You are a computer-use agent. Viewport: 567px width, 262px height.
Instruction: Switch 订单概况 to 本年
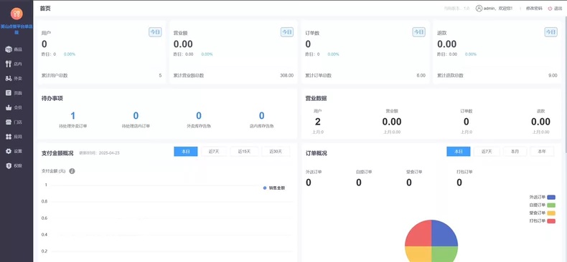pos(542,152)
